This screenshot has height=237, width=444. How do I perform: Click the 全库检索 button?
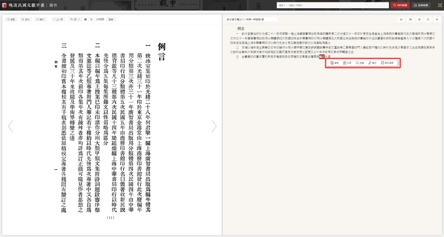tap(421, 5)
